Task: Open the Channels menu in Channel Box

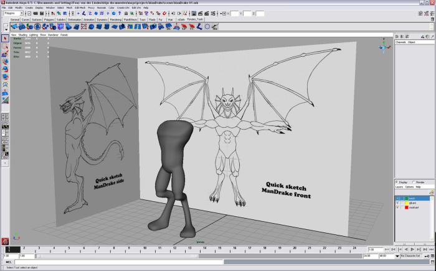Action: pyautogui.click(x=400, y=42)
